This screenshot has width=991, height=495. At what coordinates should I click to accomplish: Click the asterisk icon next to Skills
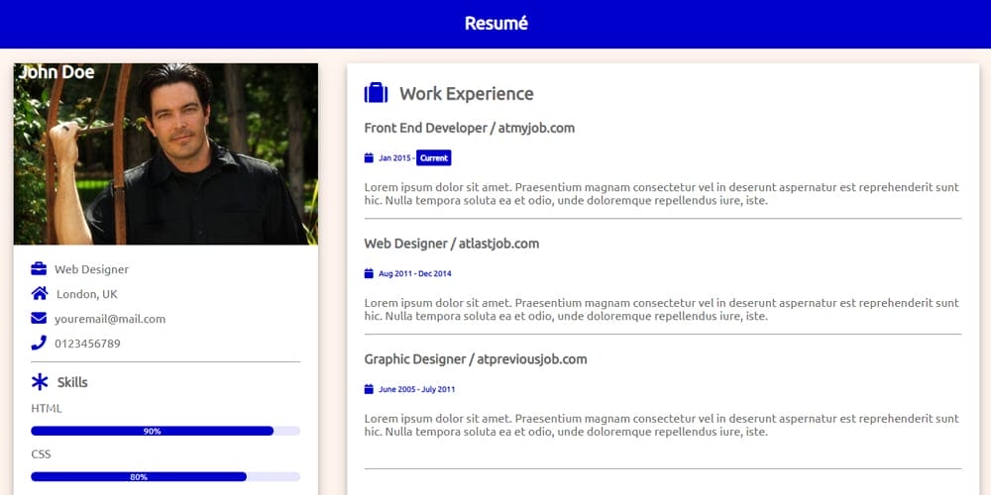[40, 382]
